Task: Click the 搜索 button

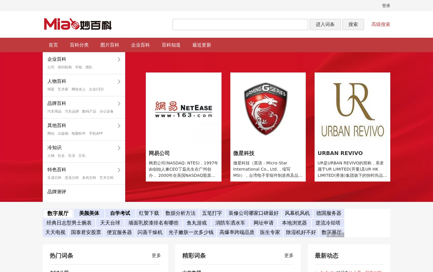Action: tap(353, 24)
